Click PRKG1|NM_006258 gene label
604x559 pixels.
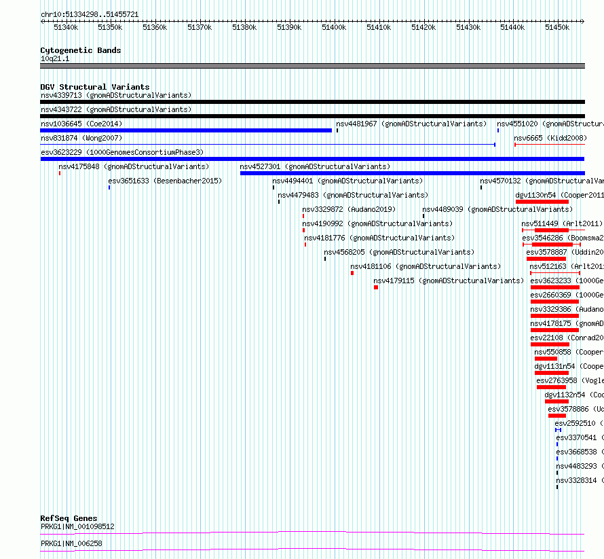click(x=71, y=543)
